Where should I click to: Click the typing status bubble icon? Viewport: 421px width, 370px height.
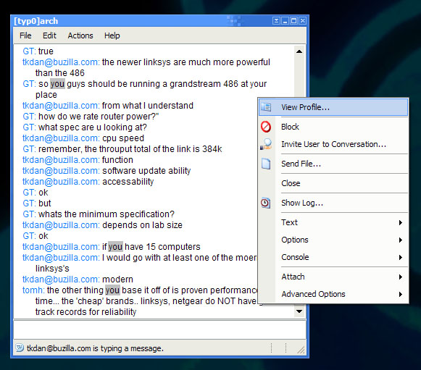point(20,348)
